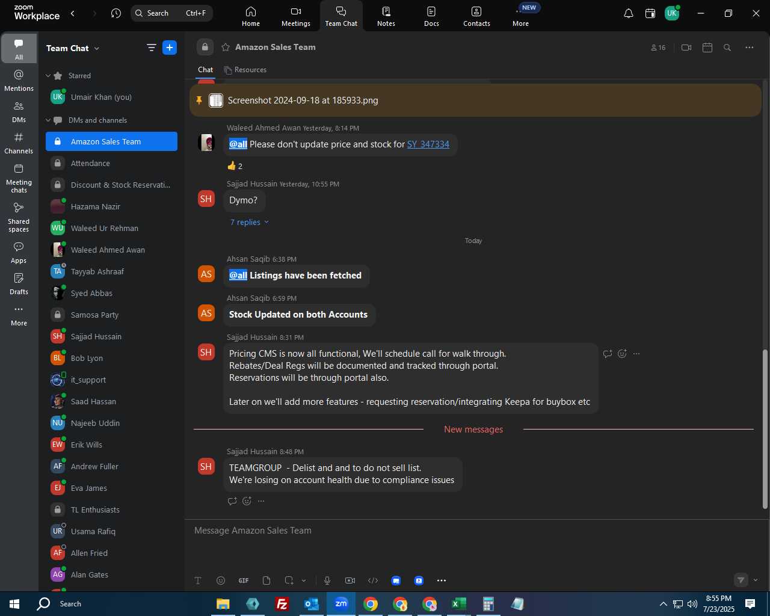Image resolution: width=770 pixels, height=616 pixels.
Task: Schedule meeting from channel header
Action: (x=707, y=48)
